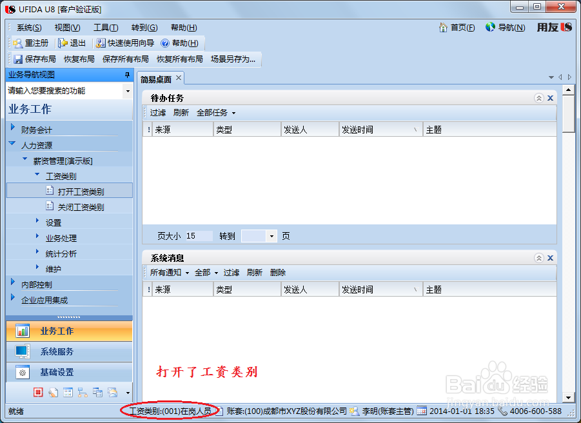The height and width of the screenshot is (423, 581).
Task: 固定业务导航视图的图钉按钮
Action: (126, 74)
